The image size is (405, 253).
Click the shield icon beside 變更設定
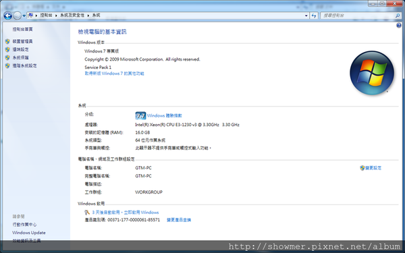362,168
